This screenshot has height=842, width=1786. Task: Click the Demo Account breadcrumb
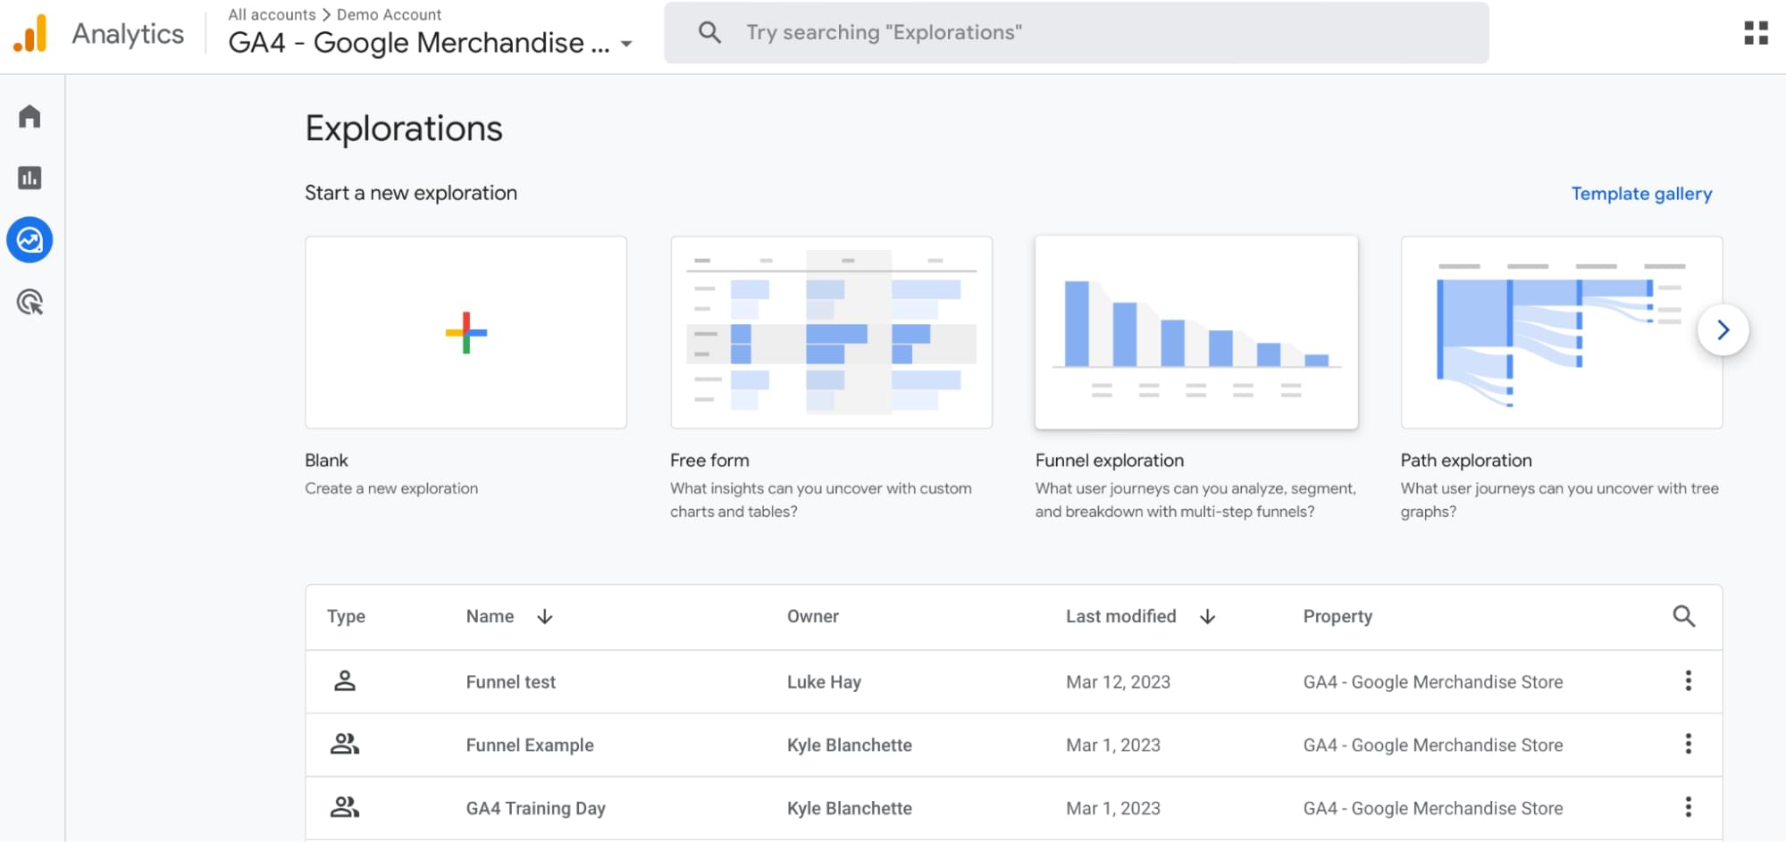[x=389, y=14]
